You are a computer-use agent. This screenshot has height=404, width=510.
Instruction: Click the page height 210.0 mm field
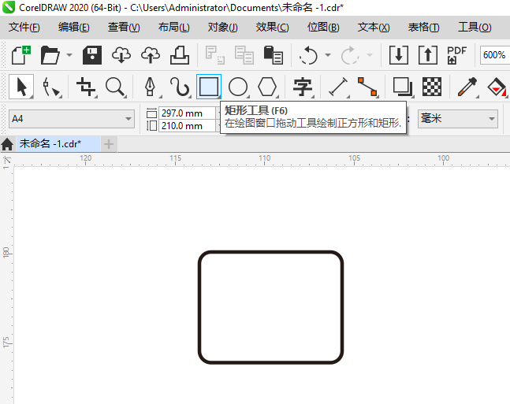tap(187, 126)
